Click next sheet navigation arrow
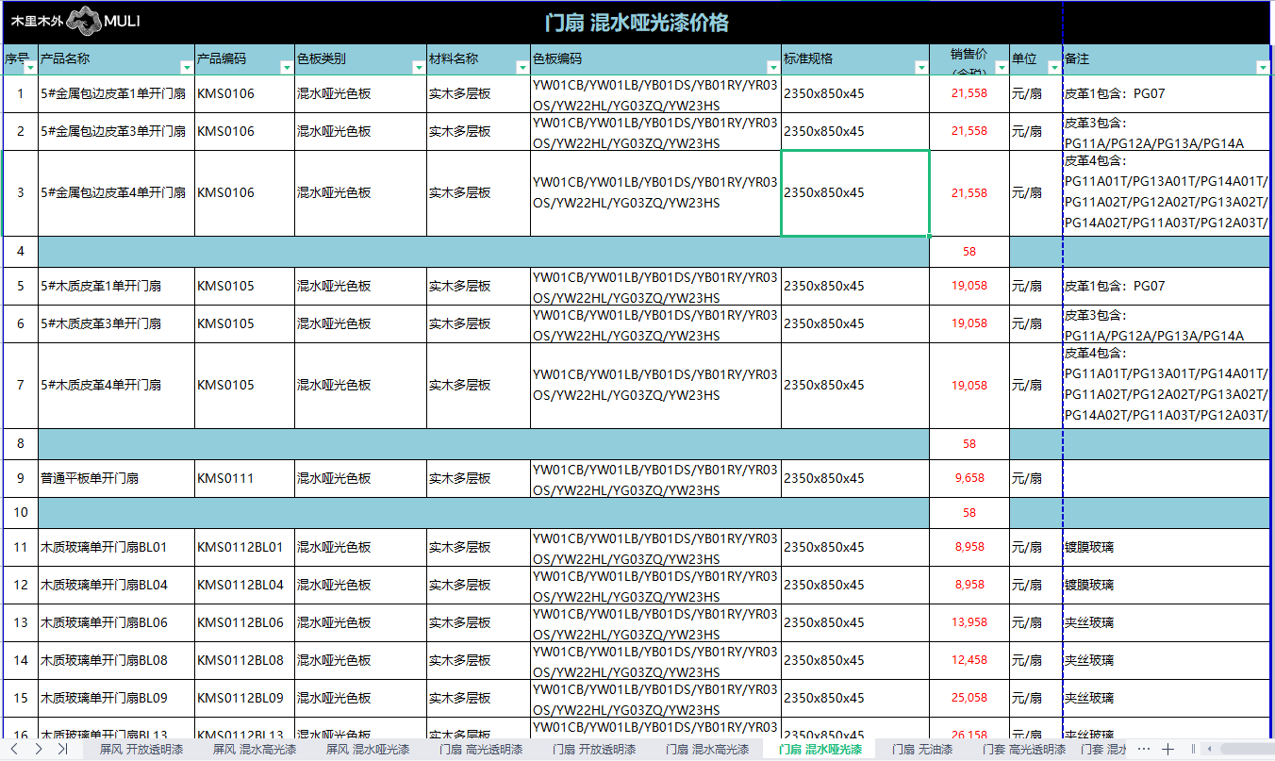The image size is (1275, 761). (39, 749)
